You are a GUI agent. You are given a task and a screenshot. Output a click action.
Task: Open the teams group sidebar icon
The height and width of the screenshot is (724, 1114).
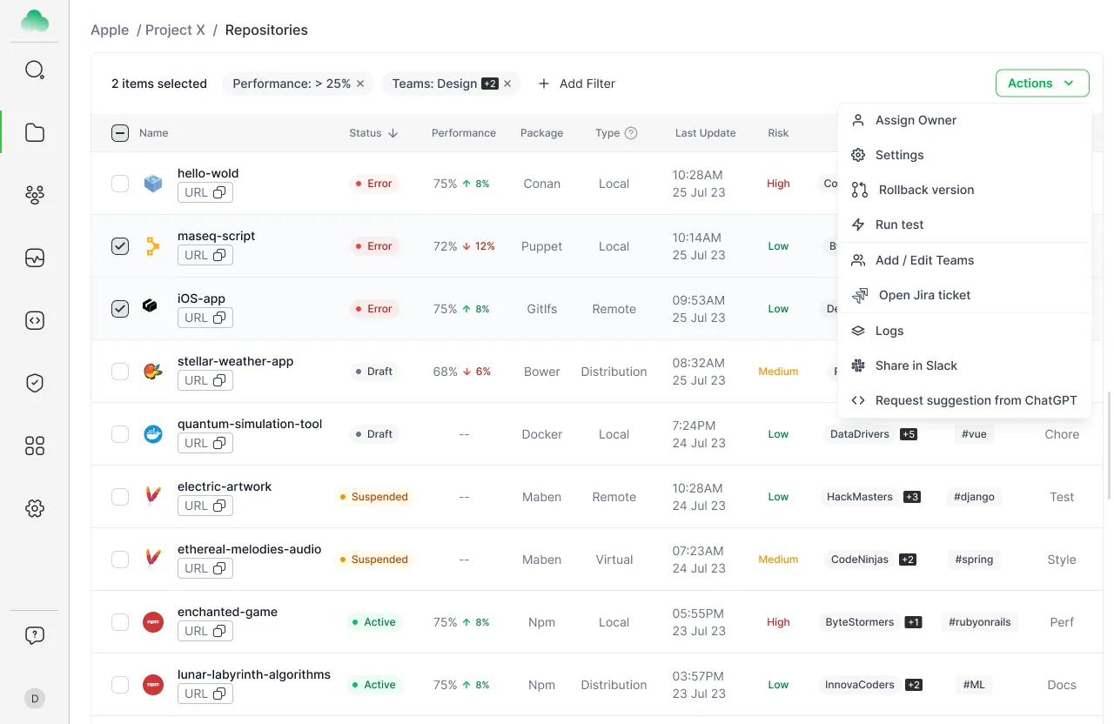pos(35,195)
